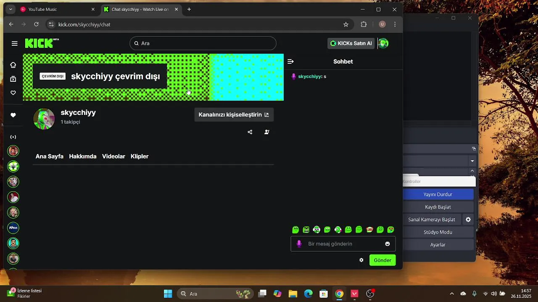Screen dimensions: 538x302
Task: Click the OBS panel pop-out icon
Action: click(474, 149)
